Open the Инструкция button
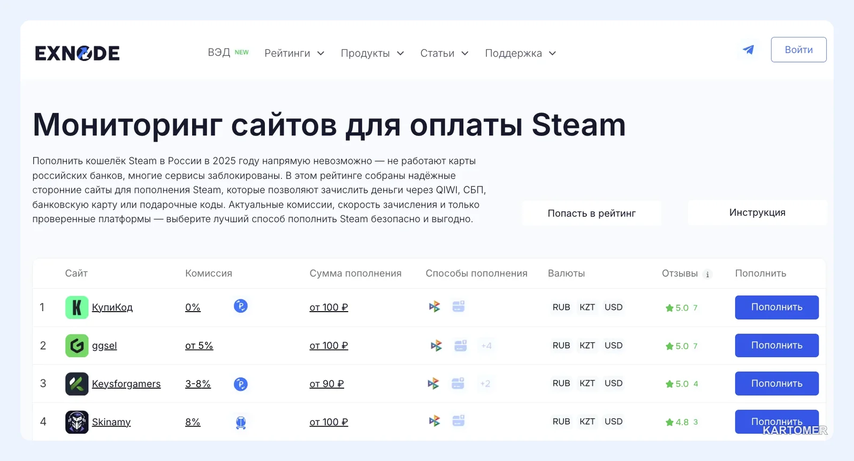854x461 pixels. pyautogui.click(x=757, y=213)
